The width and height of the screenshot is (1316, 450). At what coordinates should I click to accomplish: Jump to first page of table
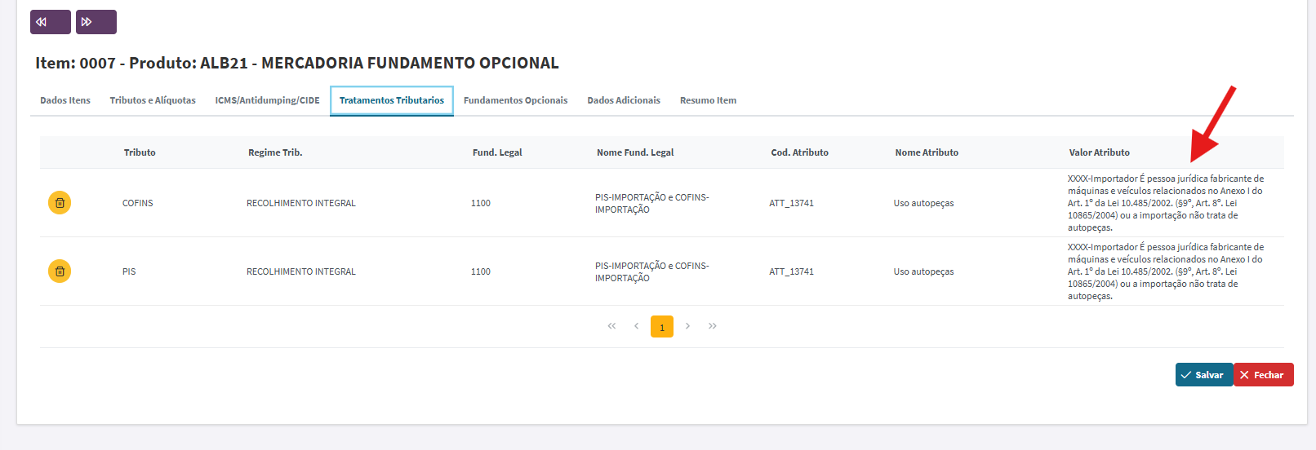coord(611,326)
